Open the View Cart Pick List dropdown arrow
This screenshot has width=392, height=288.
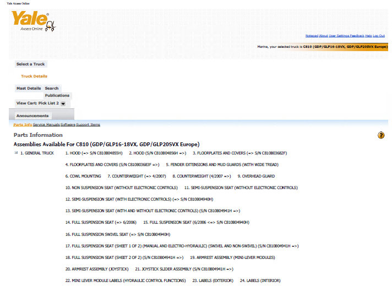(63, 103)
